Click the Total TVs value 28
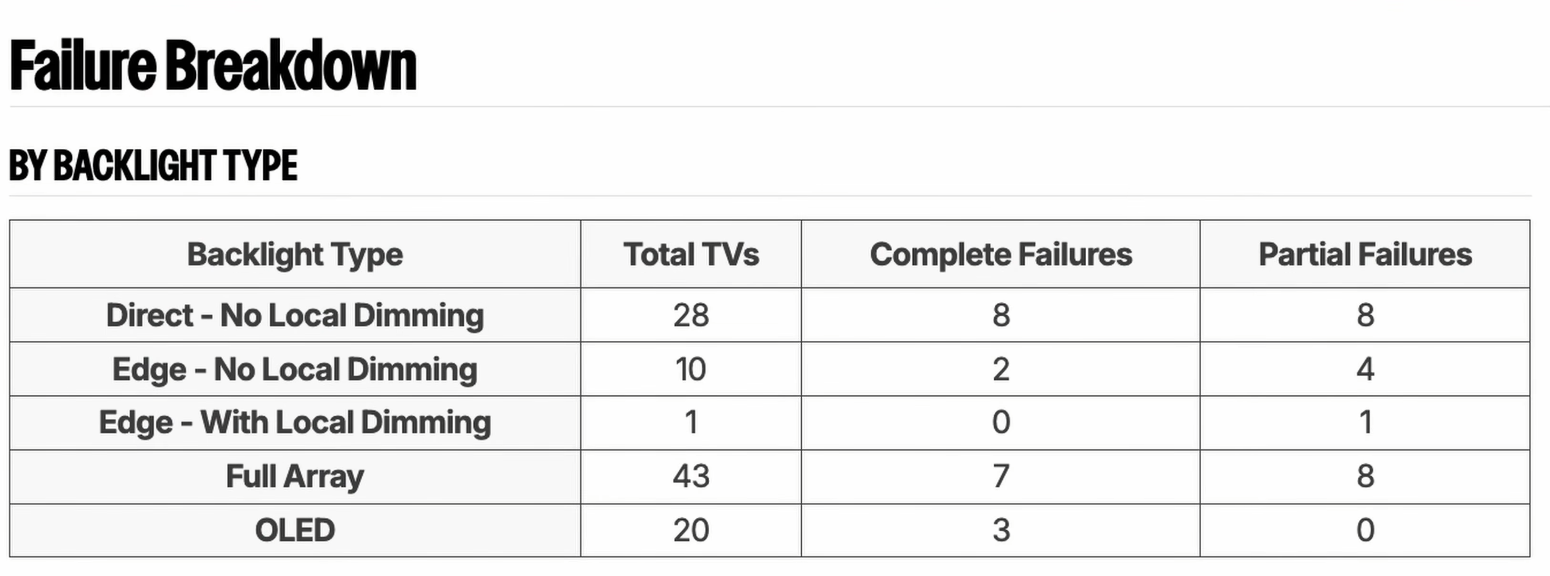Viewport: 1550px width, 576px height. 691,315
